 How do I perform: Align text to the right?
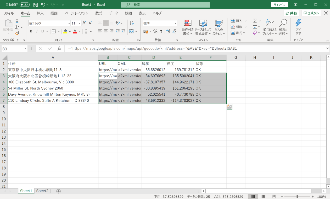pos(111,31)
